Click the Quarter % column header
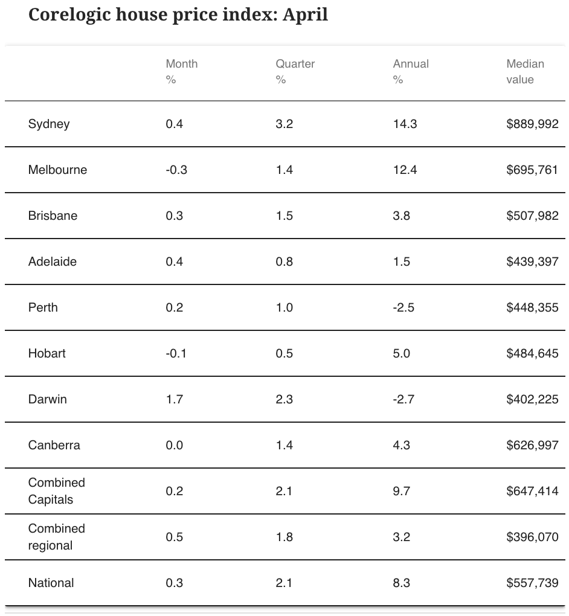Screen dimensions: 569x616 tap(295, 71)
